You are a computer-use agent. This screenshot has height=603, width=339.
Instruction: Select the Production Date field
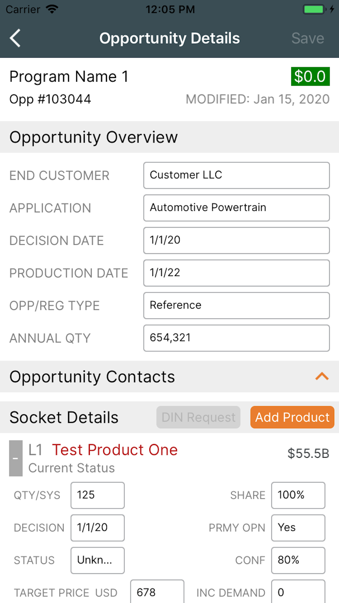pos(237,273)
